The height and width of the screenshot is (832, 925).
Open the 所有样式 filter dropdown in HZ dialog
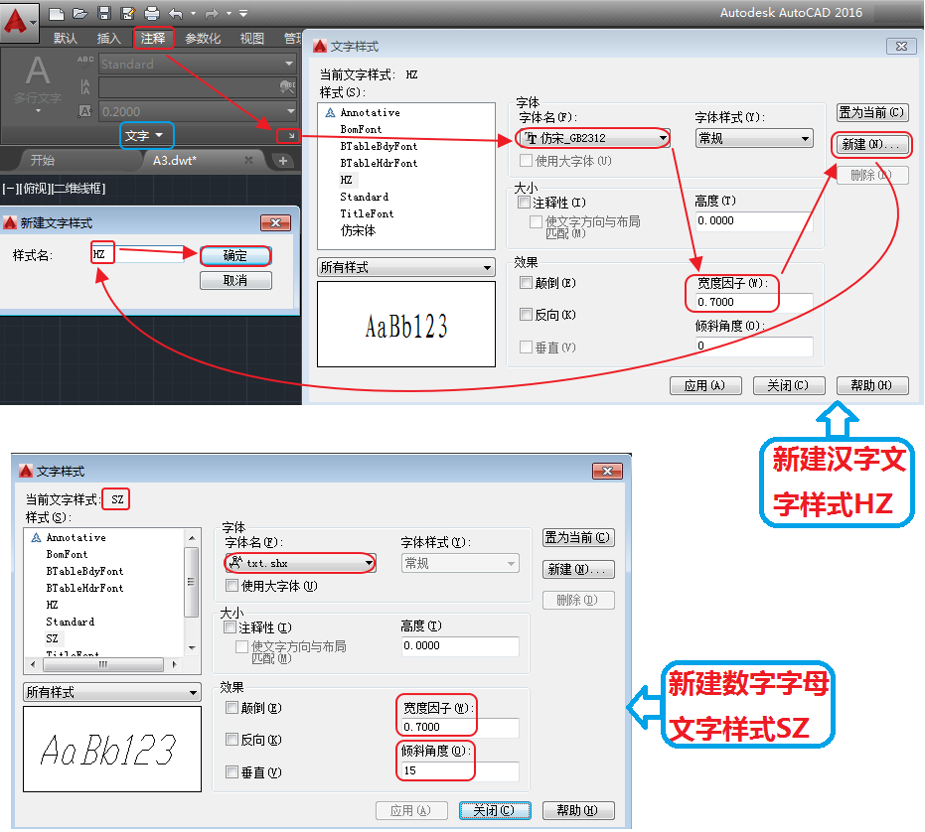pyautogui.click(x=405, y=268)
